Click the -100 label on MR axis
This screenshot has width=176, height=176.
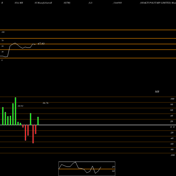pos(172,155)
